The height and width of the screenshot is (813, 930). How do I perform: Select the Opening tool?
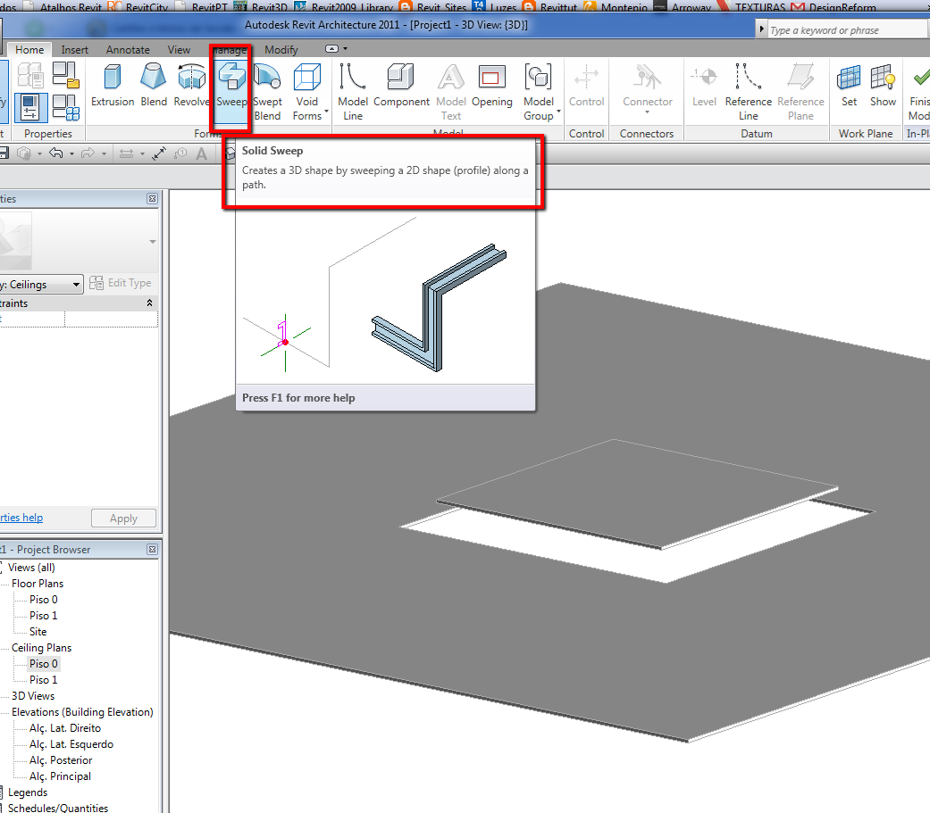[x=491, y=86]
